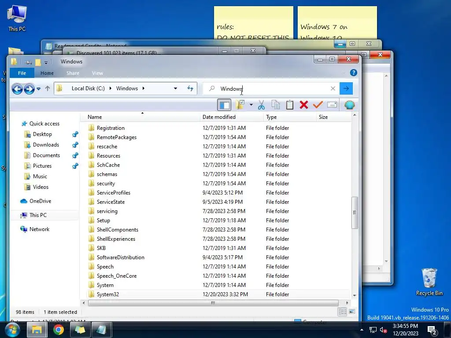Open the notification center icon
The height and width of the screenshot is (338, 451).
(x=432, y=331)
